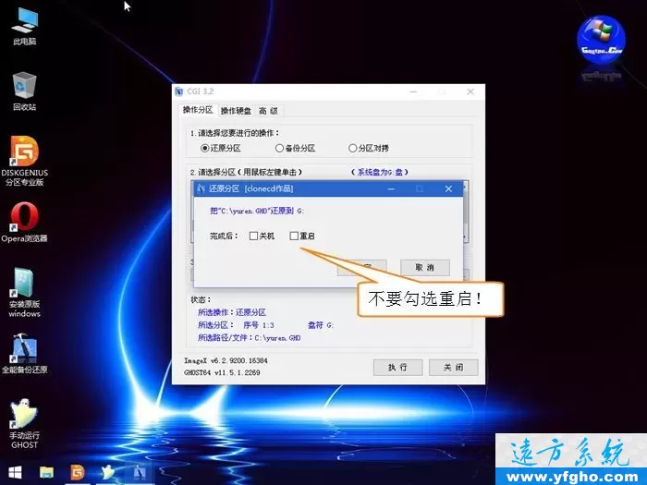Select the 备份分区 radio button
This screenshot has width=647, height=485.
point(279,148)
